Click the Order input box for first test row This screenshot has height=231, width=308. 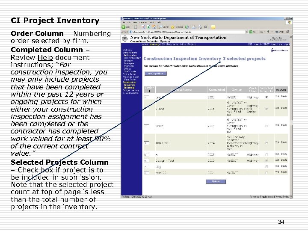(146, 97)
